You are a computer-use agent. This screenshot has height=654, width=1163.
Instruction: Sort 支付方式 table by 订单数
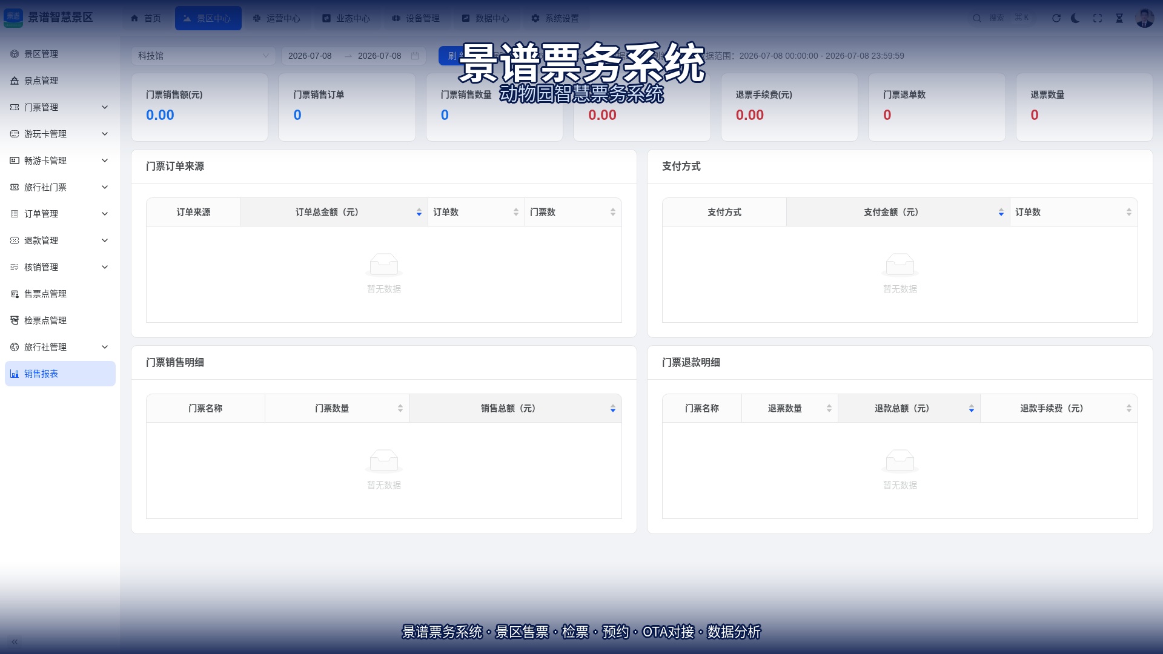click(1129, 213)
